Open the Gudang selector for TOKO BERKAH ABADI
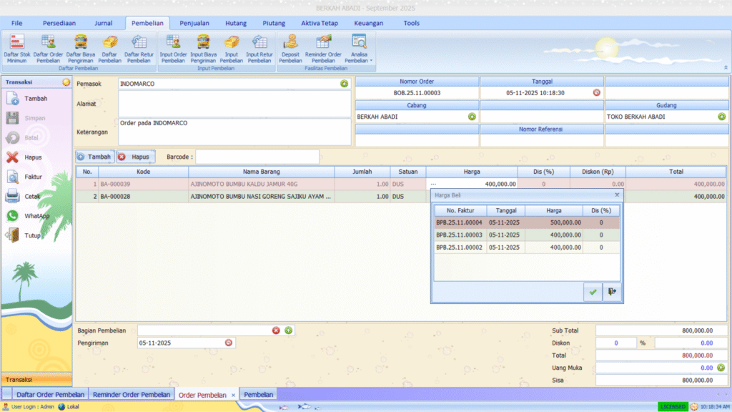 721,117
